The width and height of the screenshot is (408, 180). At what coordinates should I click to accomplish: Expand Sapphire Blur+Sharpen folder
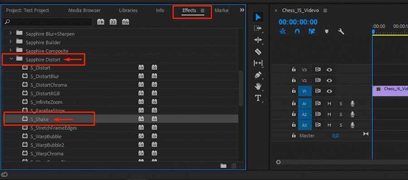pyautogui.click(x=11, y=33)
